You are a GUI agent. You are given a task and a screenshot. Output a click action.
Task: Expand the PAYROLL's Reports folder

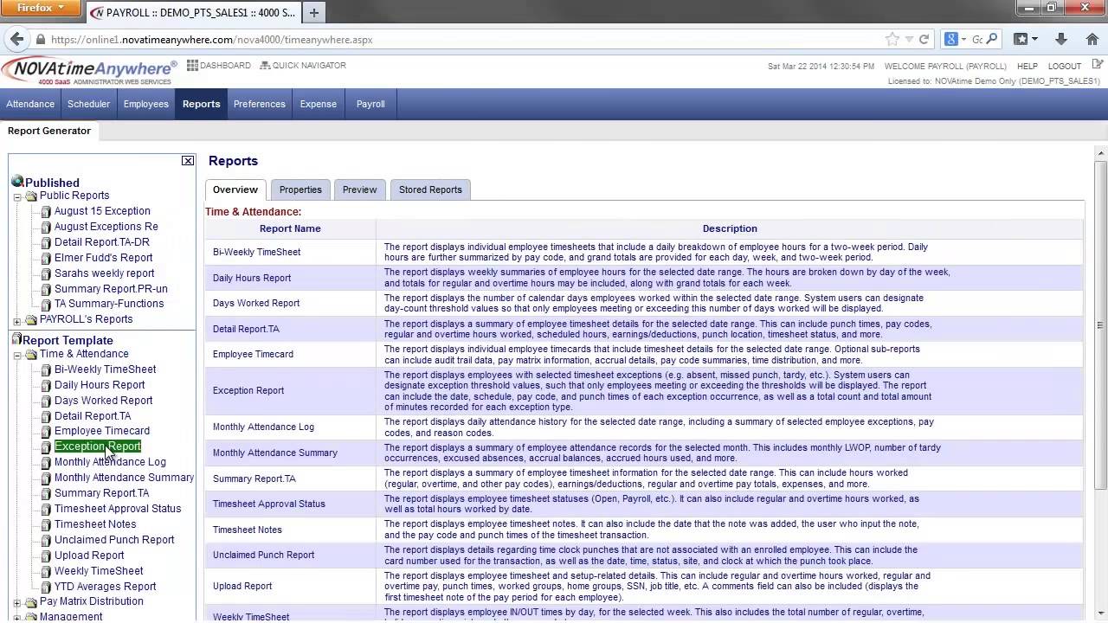click(17, 321)
